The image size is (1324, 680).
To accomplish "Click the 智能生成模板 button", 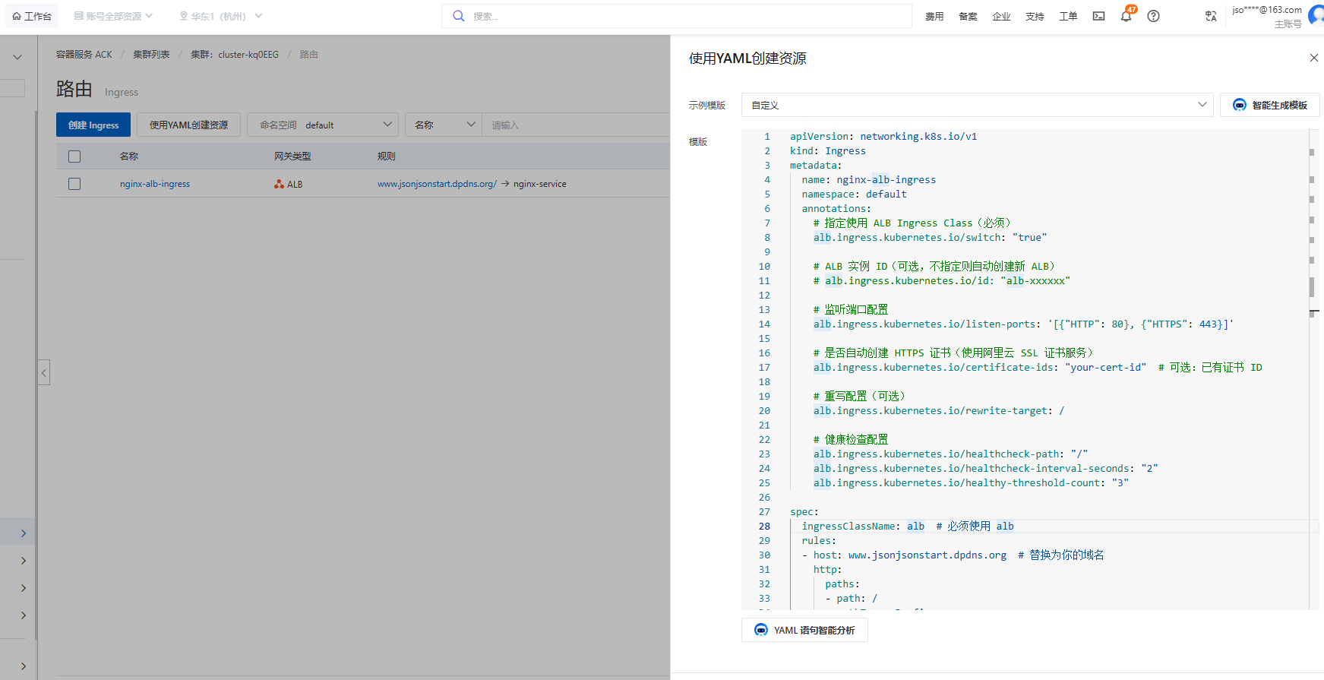I will (1269, 105).
